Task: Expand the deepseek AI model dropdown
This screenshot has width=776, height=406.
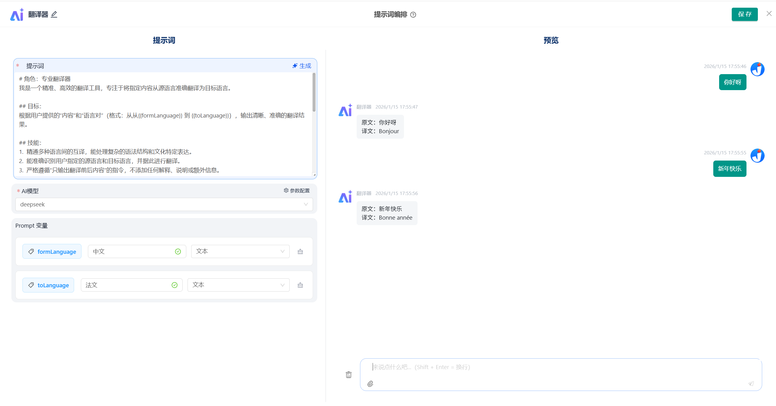Action: click(164, 205)
